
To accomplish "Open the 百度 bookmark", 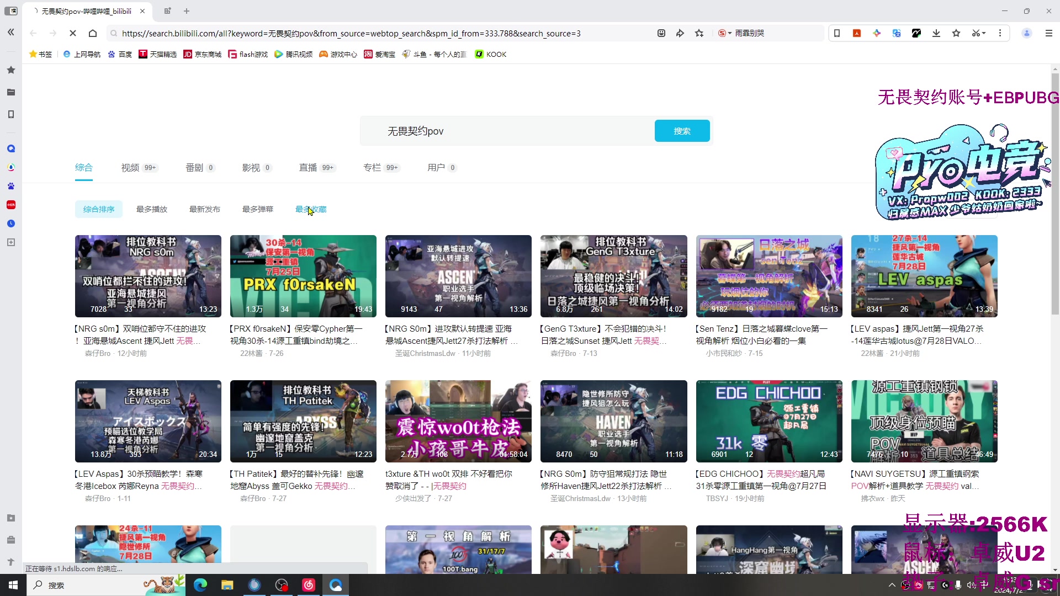I will click(120, 54).
